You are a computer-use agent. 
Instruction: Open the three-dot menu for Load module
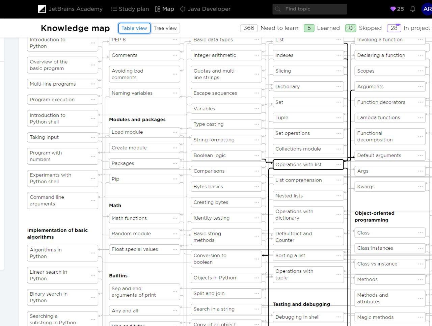point(175,132)
